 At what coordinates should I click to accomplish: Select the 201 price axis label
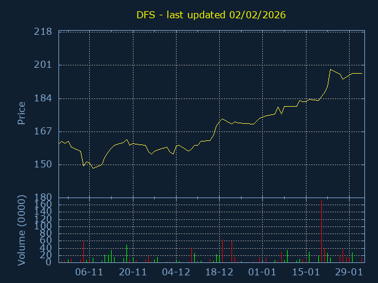click(x=43, y=65)
